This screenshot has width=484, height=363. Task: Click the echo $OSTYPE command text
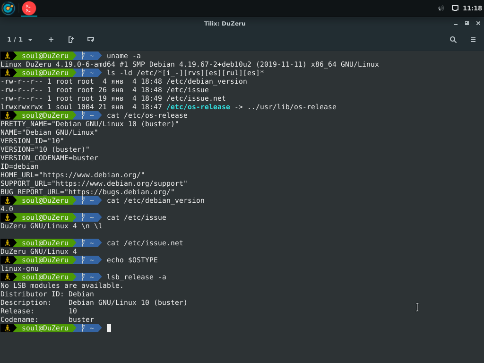click(132, 260)
